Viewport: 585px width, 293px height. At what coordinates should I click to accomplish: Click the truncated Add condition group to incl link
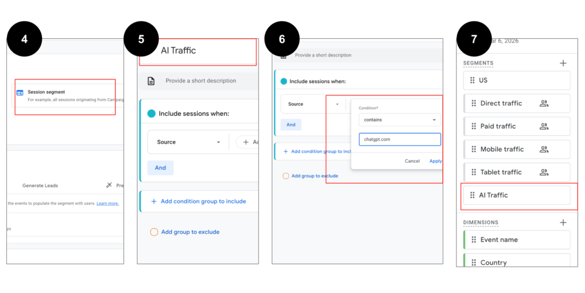point(321,152)
